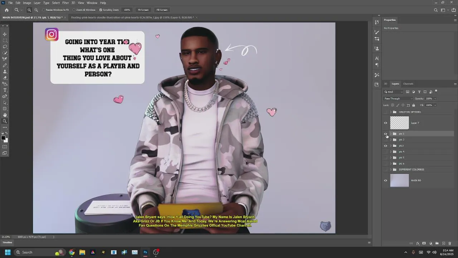The height and width of the screenshot is (258, 458).
Task: Select the Zoom tool in the toolbox
Action: (5, 121)
